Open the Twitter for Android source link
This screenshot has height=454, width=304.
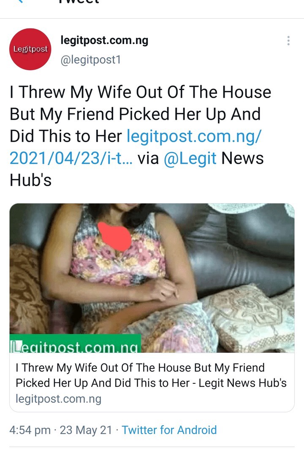169,430
